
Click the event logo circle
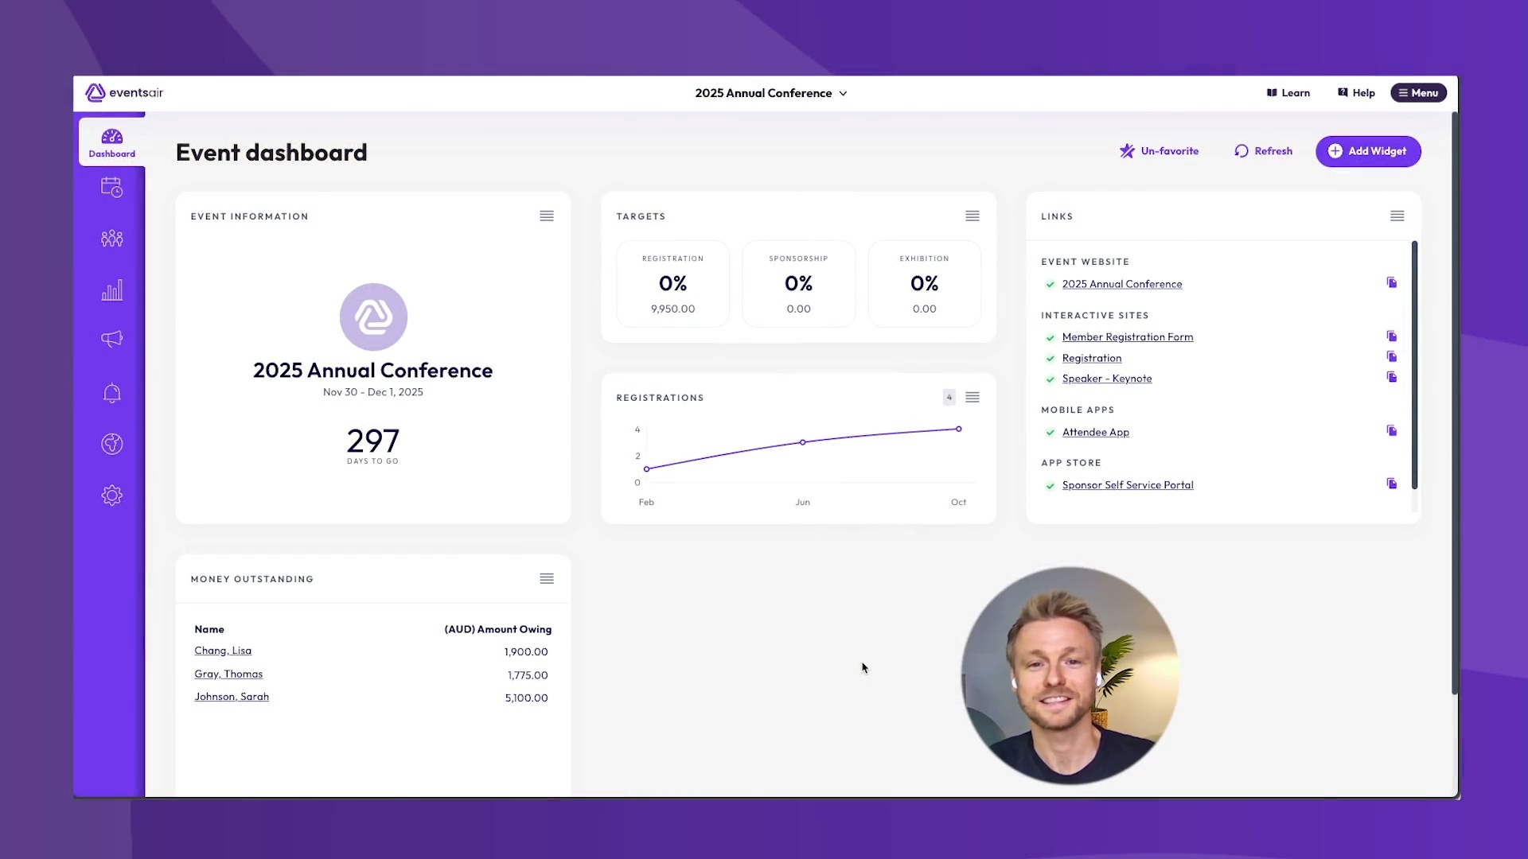pos(373,317)
